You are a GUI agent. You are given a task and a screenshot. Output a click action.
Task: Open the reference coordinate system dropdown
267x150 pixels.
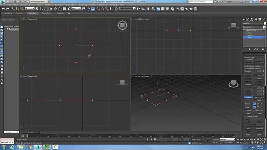point(76,8)
